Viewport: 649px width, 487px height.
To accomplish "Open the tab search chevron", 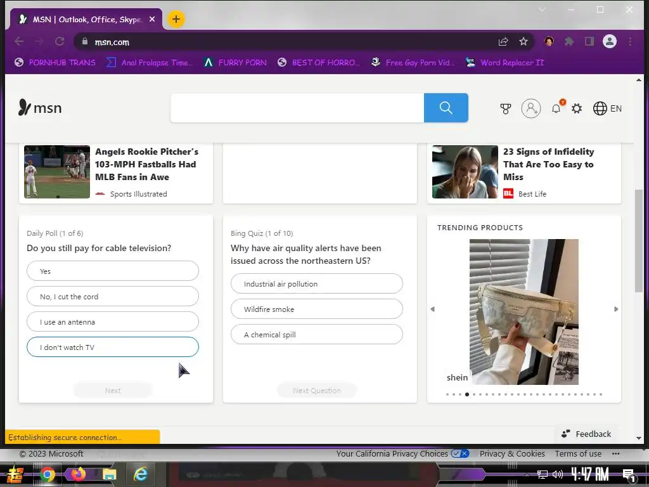I will [x=541, y=9].
